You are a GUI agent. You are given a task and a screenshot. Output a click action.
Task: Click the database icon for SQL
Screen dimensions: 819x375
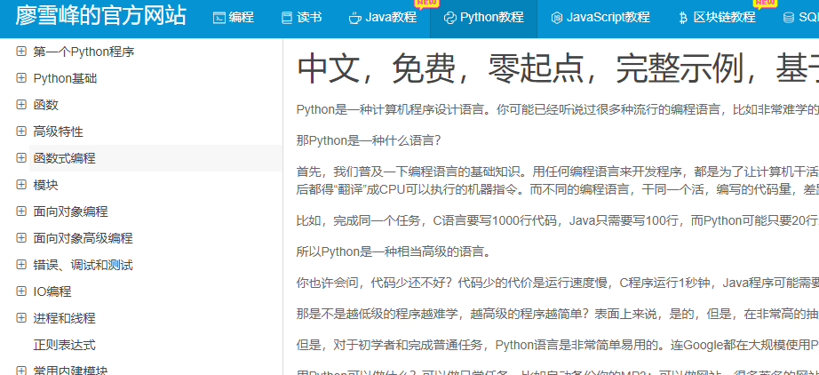[x=789, y=18]
